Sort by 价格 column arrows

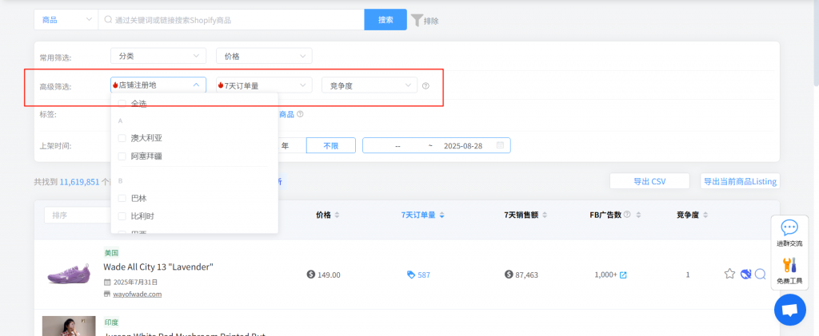[x=337, y=215]
